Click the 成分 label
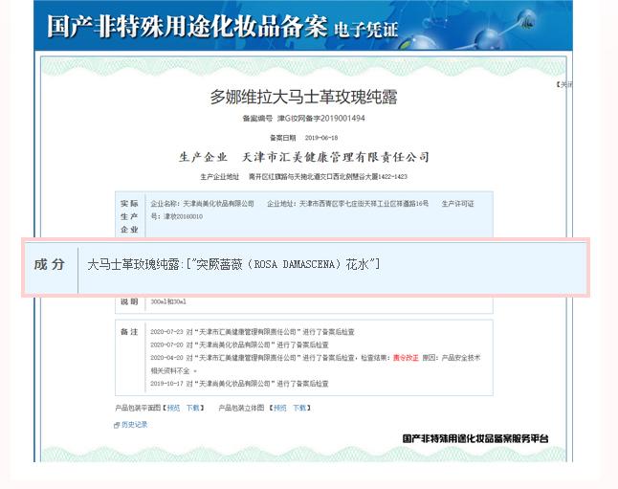The image size is (618, 489). [49, 264]
